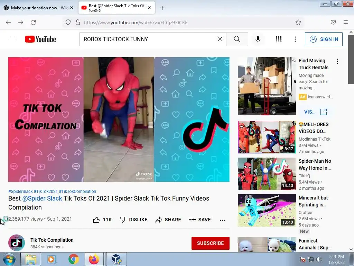This screenshot has width=354, height=266.
Task: Open VirtualBox from taskbar
Action: (x=117, y=259)
